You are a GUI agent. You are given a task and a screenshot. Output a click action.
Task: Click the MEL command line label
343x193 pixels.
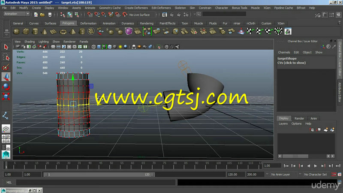(x=9, y=182)
